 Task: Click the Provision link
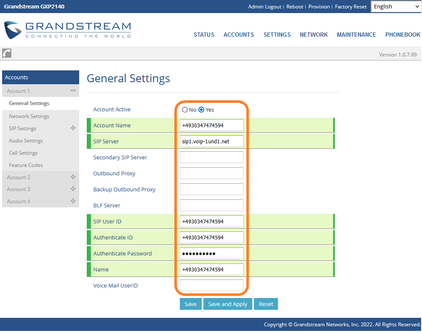pos(319,7)
